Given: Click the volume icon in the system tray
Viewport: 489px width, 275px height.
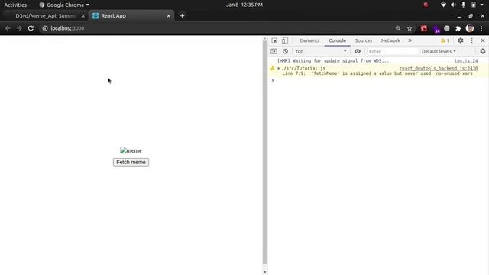Looking at the screenshot, I should tap(453, 5).
